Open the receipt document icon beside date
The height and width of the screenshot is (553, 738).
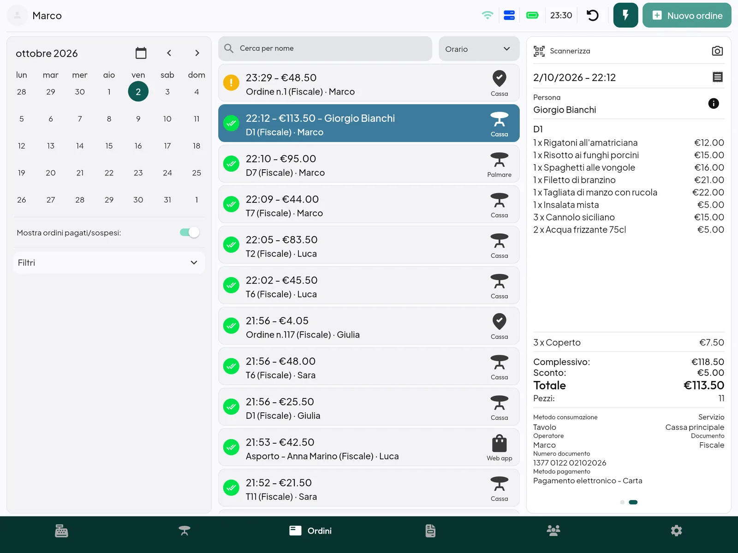coord(718,77)
